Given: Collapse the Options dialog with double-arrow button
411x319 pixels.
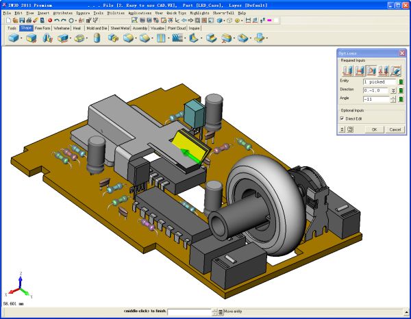Looking at the screenshot, I should tap(343, 129).
